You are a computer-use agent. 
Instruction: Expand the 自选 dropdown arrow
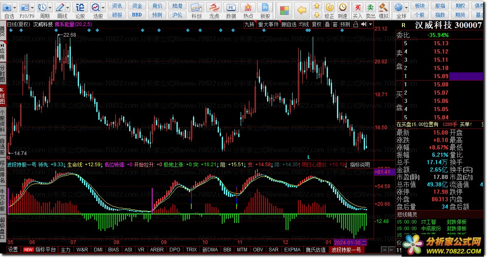pos(14,7)
